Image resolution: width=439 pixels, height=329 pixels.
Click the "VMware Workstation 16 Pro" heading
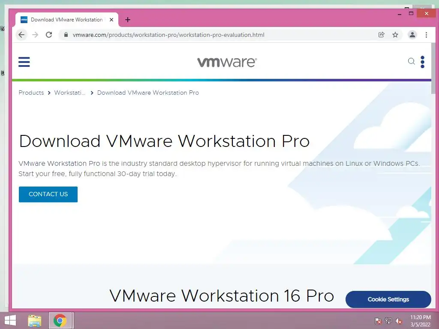click(x=222, y=296)
